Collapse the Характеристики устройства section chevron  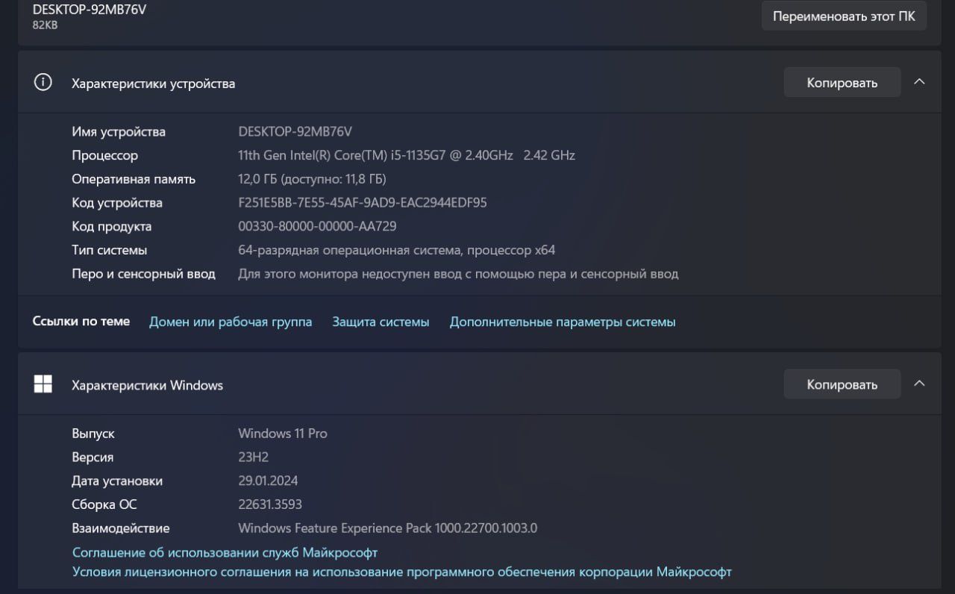919,82
